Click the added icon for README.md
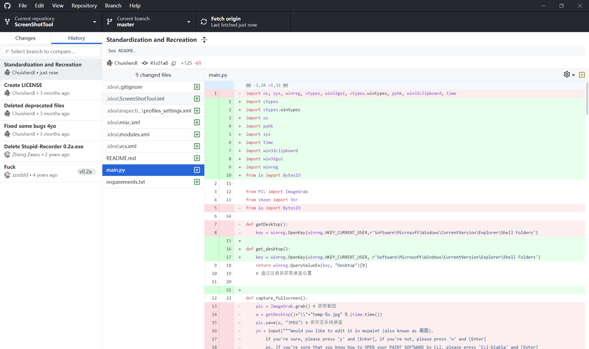Image resolution: width=589 pixels, height=349 pixels. pos(197,158)
